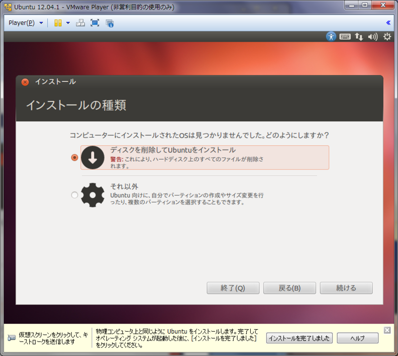This screenshot has height=356, width=398.
Task: Open the volume indicator on the top panel
Action: click(372, 36)
